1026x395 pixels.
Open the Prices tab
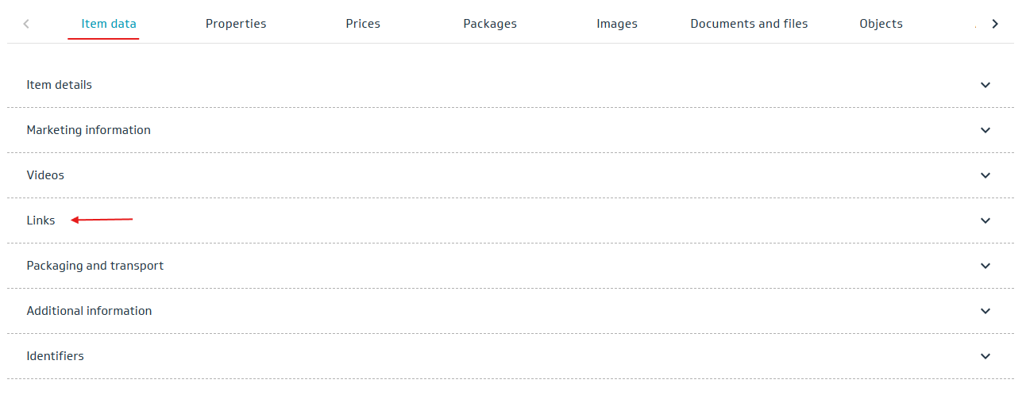(363, 24)
